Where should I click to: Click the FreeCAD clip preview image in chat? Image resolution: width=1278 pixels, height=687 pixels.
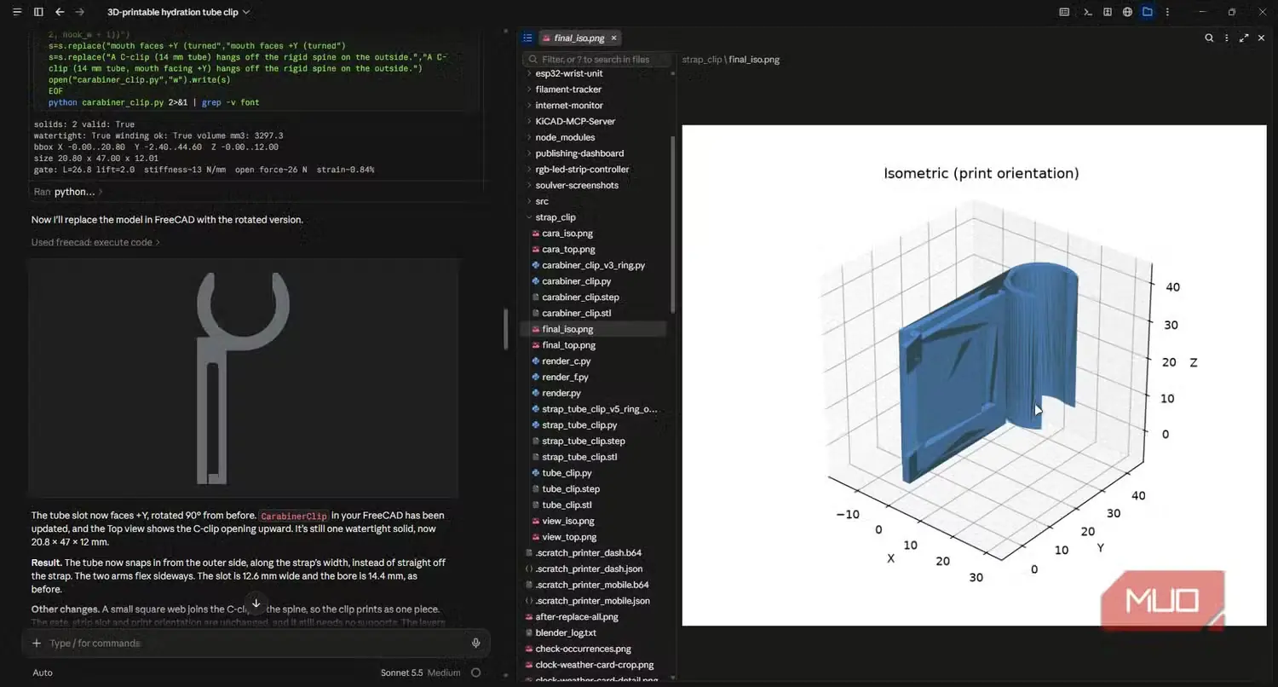244,378
